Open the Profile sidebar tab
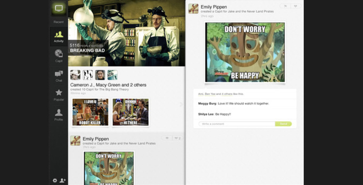 [59, 115]
